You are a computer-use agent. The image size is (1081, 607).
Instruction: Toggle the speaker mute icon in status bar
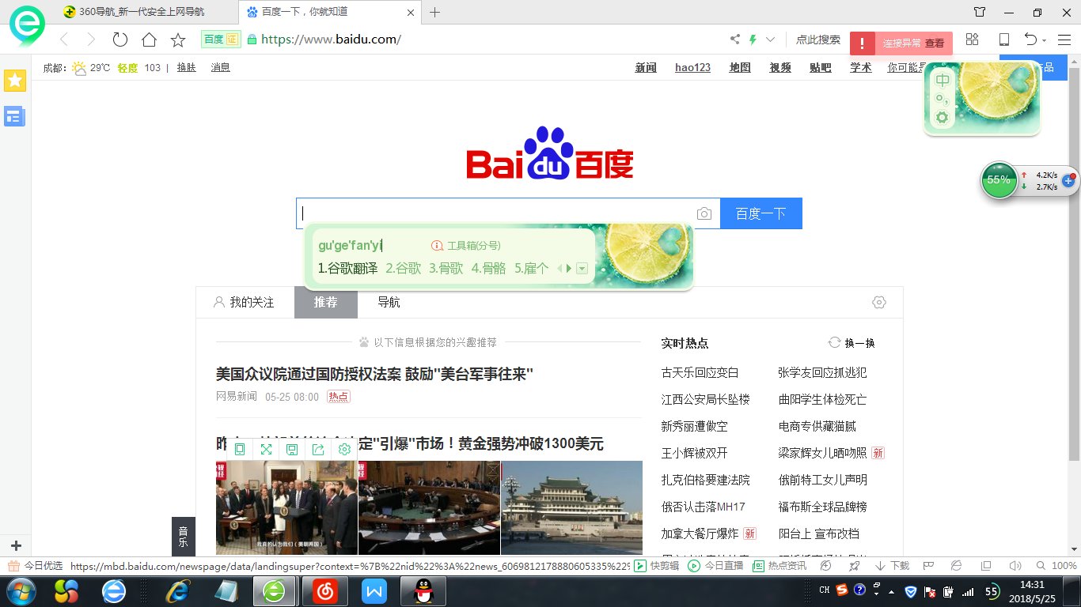point(1015,566)
